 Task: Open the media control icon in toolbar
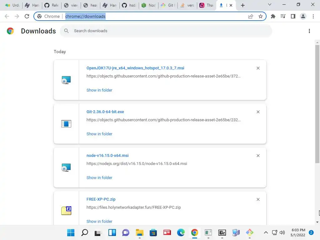283,16
